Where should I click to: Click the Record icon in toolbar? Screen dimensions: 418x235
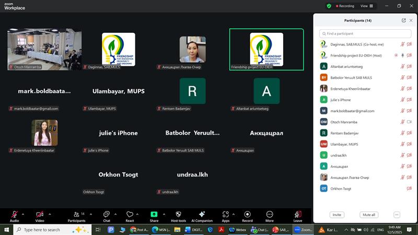(247, 216)
